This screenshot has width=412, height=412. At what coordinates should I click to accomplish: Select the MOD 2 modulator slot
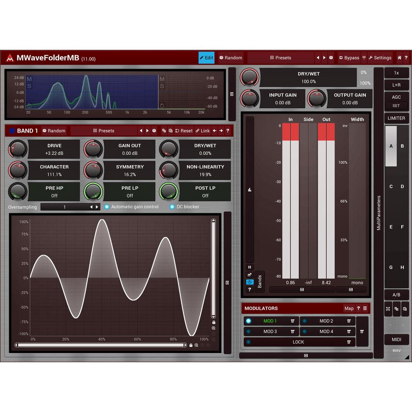(326, 321)
